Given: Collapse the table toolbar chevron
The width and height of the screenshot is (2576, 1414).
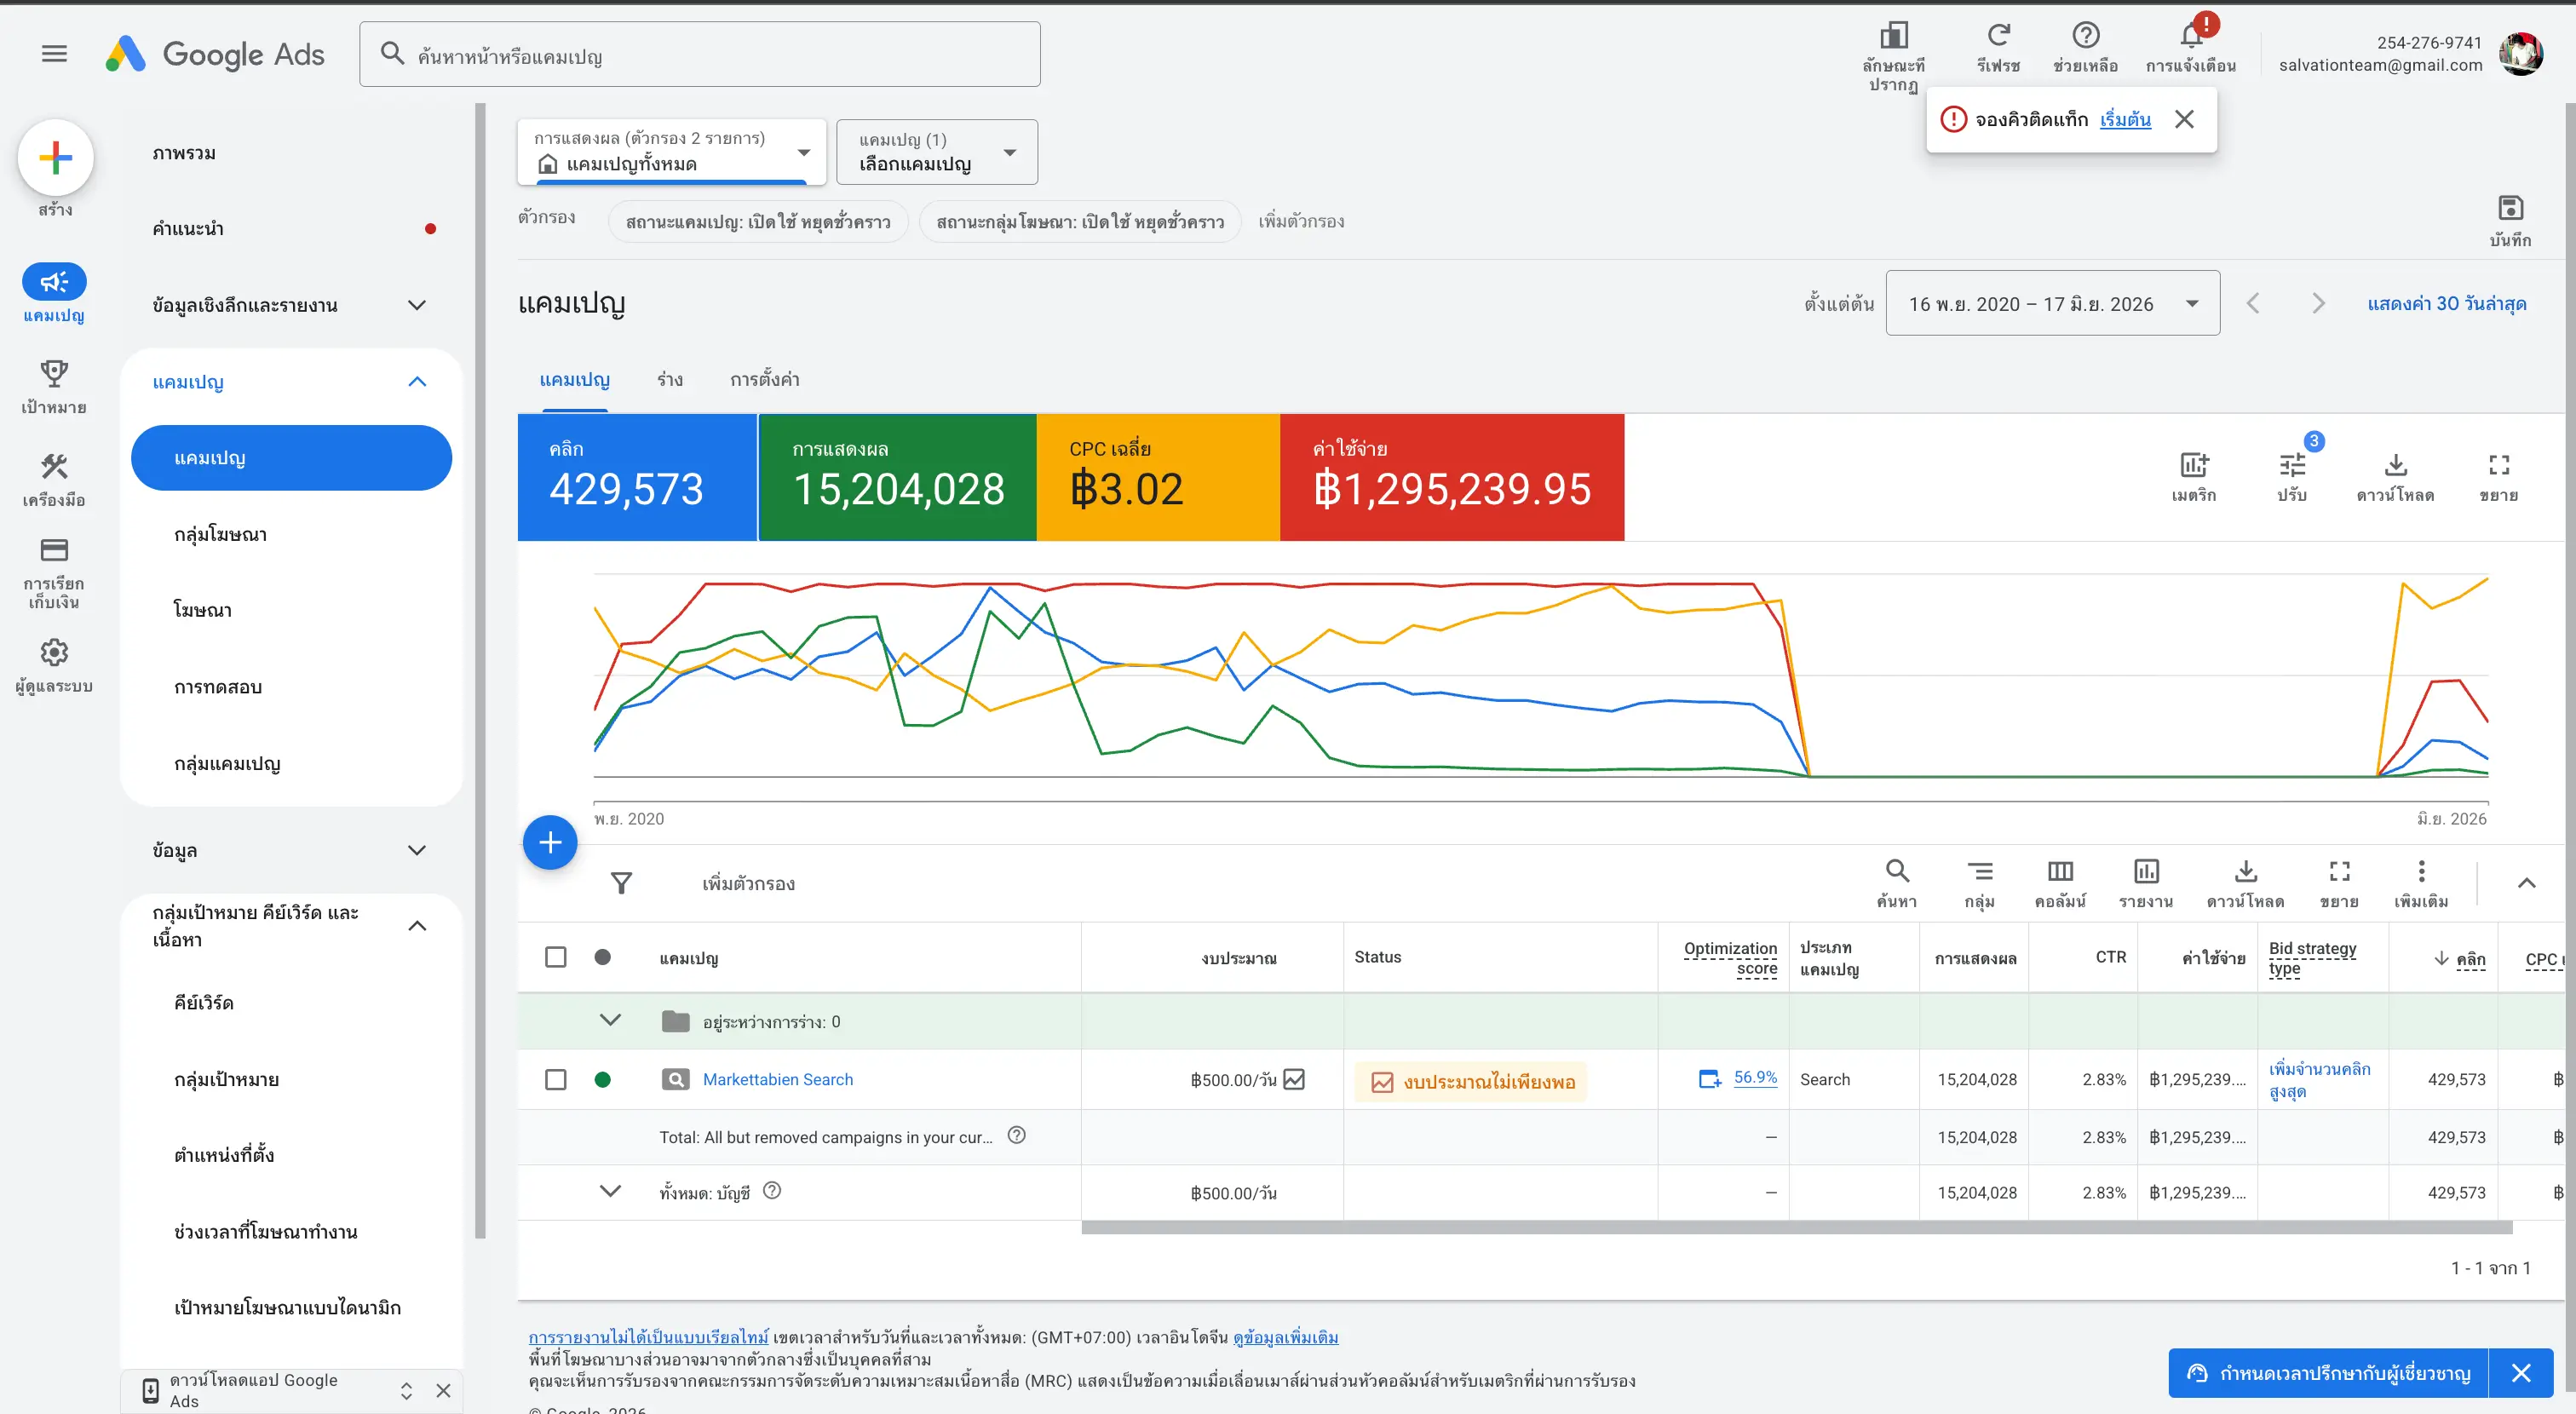Looking at the screenshot, I should pyautogui.click(x=2526, y=883).
